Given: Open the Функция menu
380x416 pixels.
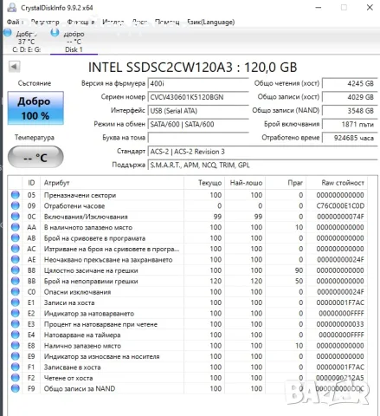Looking at the screenshot, I should pos(81,22).
